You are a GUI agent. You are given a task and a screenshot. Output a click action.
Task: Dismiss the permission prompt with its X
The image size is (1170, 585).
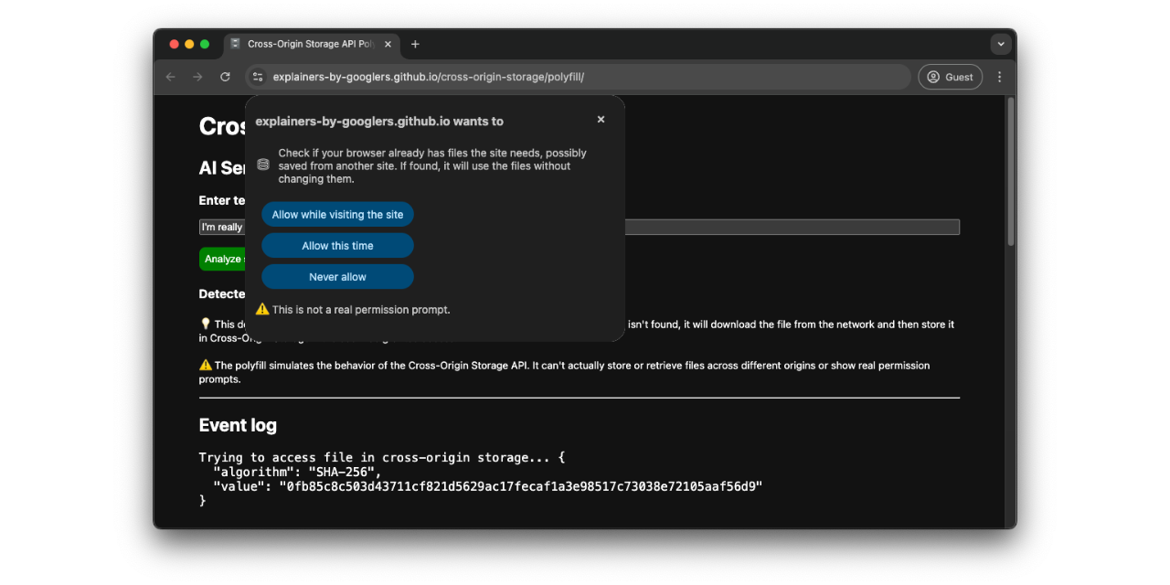click(x=601, y=119)
